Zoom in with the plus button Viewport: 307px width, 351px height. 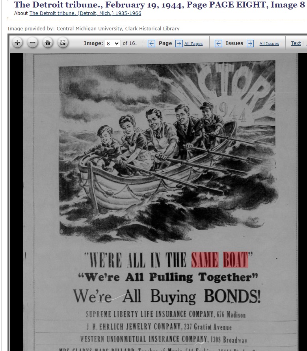point(17,43)
